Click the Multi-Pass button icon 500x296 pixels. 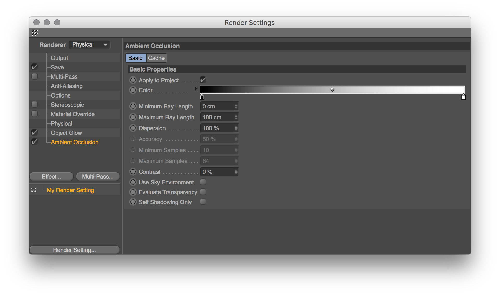[97, 176]
